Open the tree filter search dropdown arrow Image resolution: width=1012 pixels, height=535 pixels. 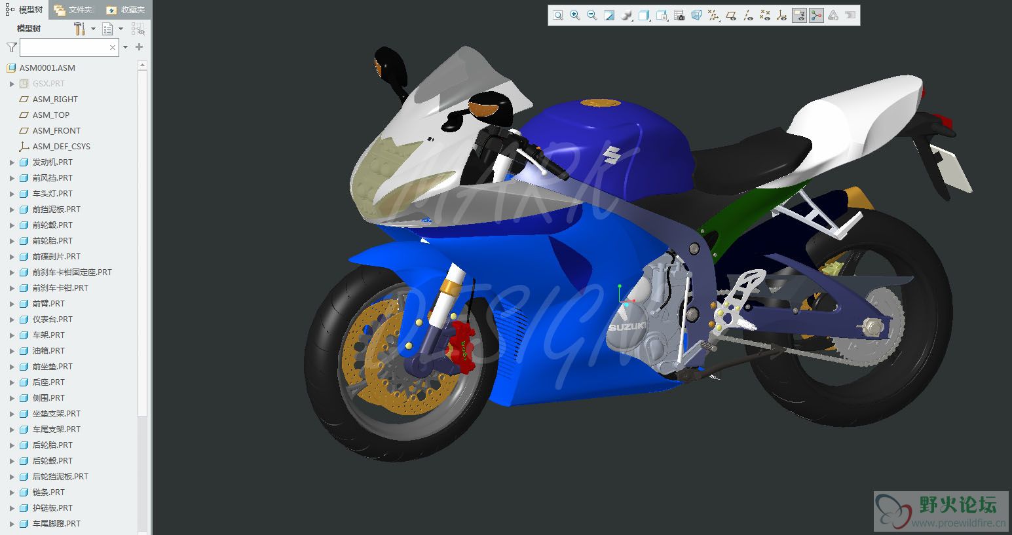(125, 47)
